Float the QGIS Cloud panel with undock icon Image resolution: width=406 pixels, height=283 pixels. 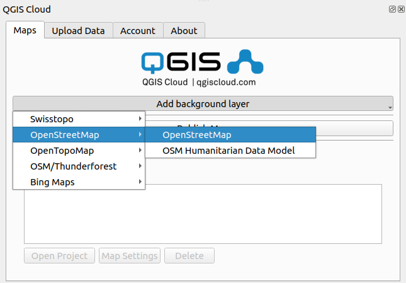click(392, 9)
